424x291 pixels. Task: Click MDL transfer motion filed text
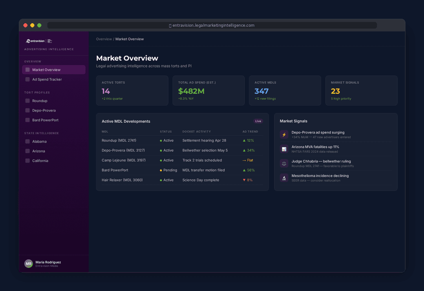click(x=204, y=170)
